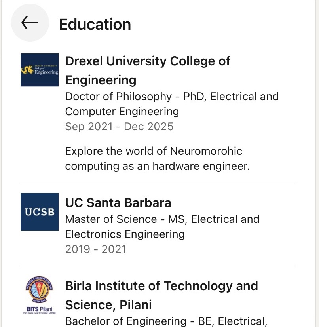Click 'computing as an hardware engineer' text
This screenshot has width=319, height=327.
157,166
